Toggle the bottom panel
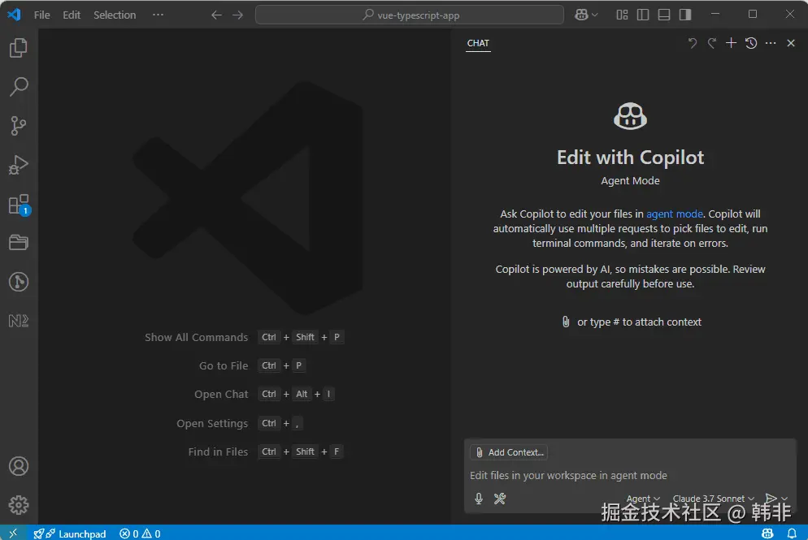 point(663,15)
